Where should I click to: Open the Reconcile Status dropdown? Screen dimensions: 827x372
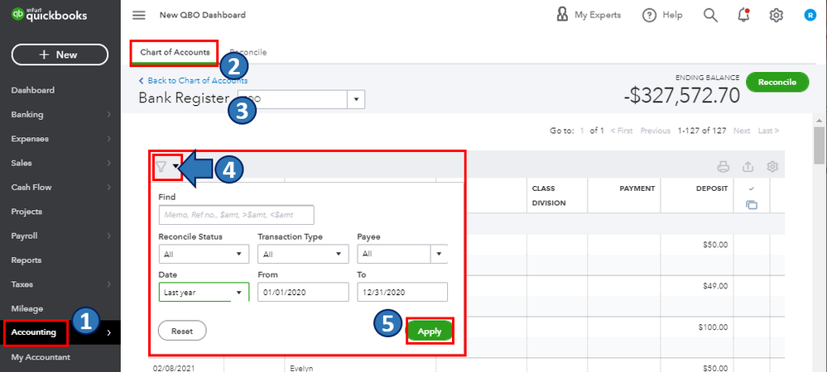pyautogui.click(x=204, y=254)
